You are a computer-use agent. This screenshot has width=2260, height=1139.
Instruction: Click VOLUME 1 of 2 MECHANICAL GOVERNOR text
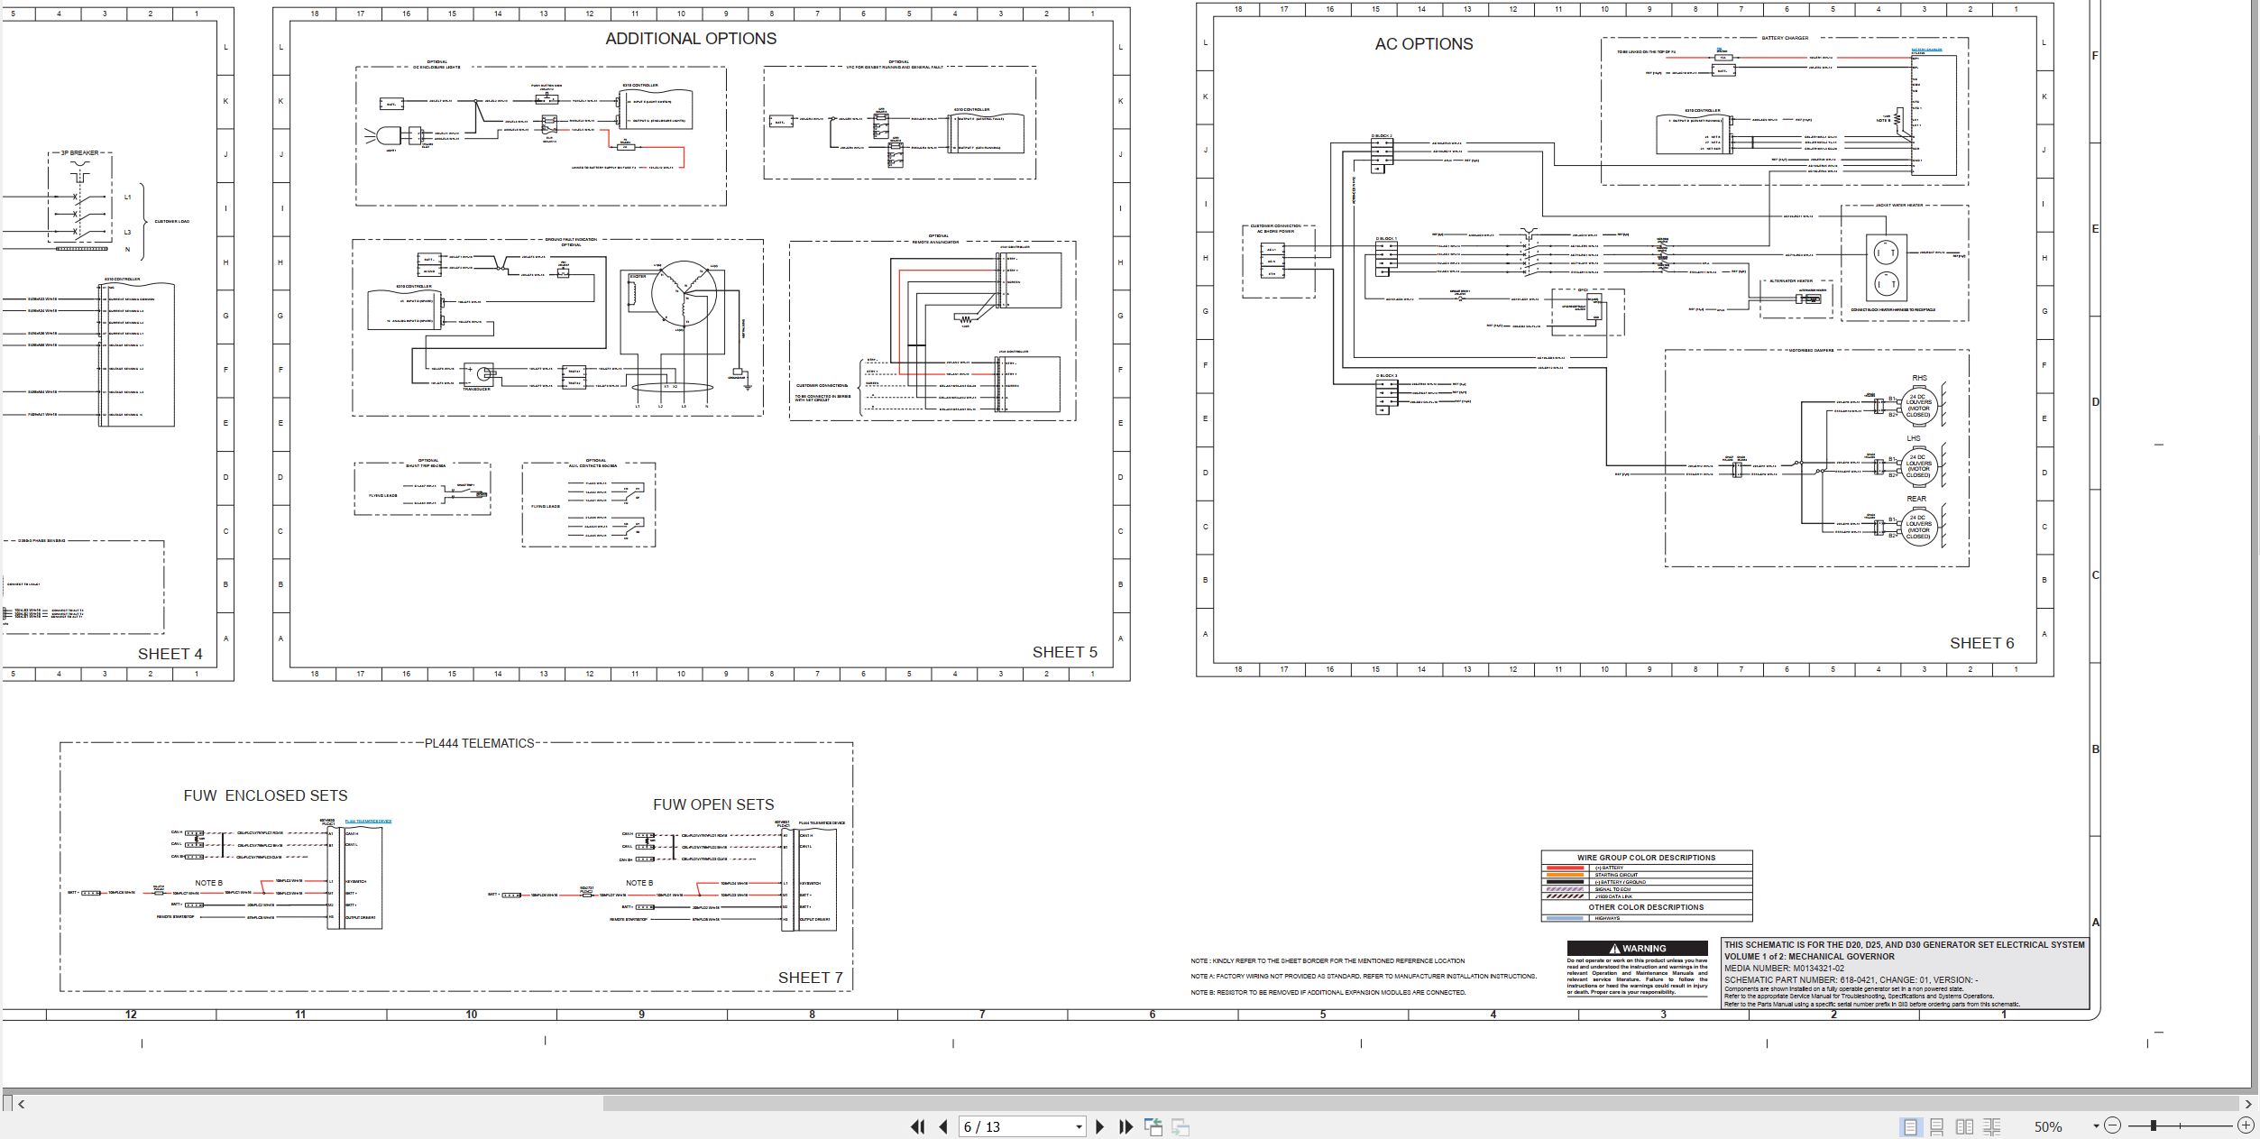point(1809,957)
